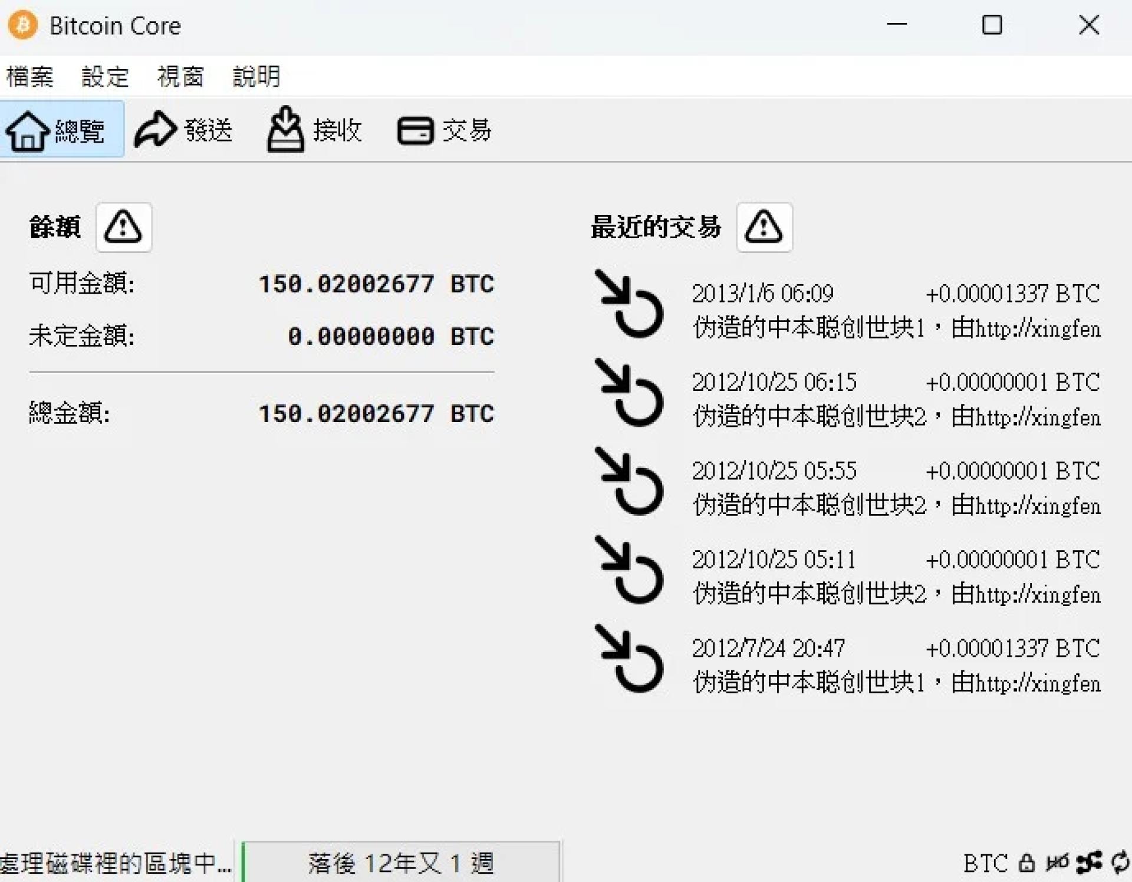Image resolution: width=1132 pixels, height=882 pixels.
Task: Click the 落後 12年又 1 週 progress bar
Action: (401, 863)
